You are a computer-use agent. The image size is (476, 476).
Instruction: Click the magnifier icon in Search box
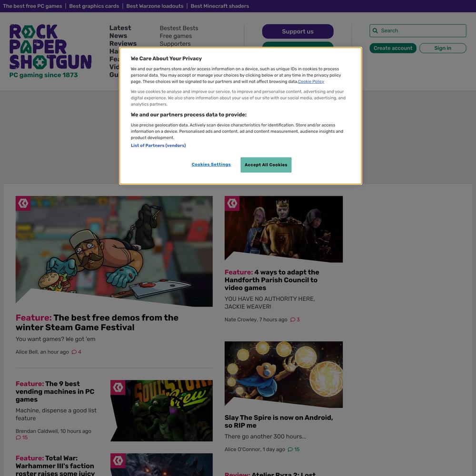375,30
